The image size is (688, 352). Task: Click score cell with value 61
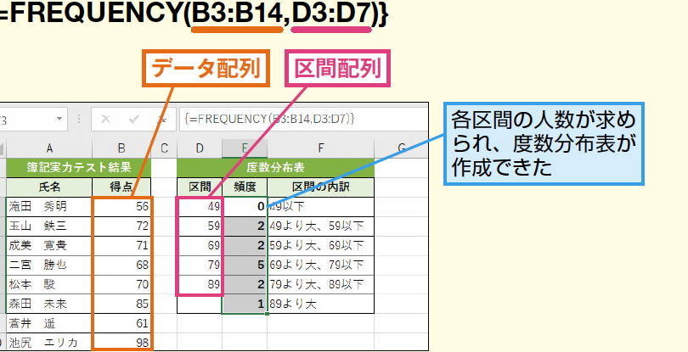pos(121,323)
